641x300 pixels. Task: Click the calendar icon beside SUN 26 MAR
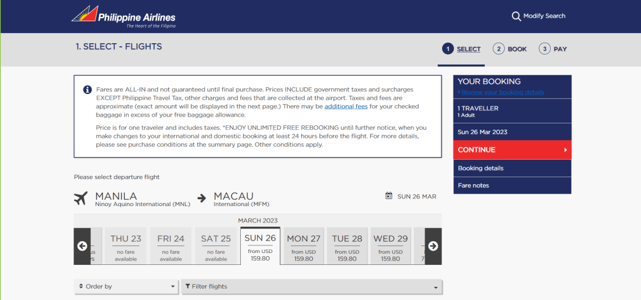click(389, 196)
